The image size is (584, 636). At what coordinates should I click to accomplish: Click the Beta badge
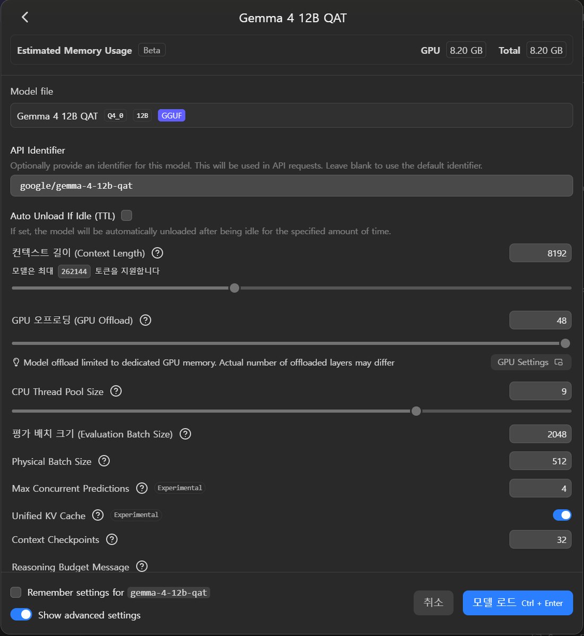(151, 50)
